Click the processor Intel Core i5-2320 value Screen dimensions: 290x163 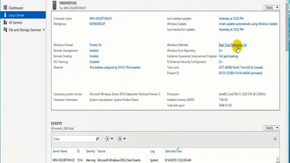pos(242,94)
